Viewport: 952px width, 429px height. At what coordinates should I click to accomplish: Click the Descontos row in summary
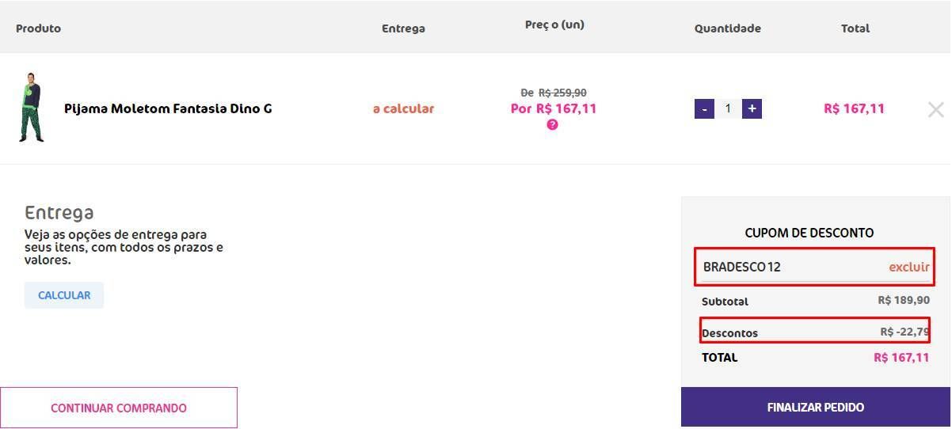click(815, 331)
